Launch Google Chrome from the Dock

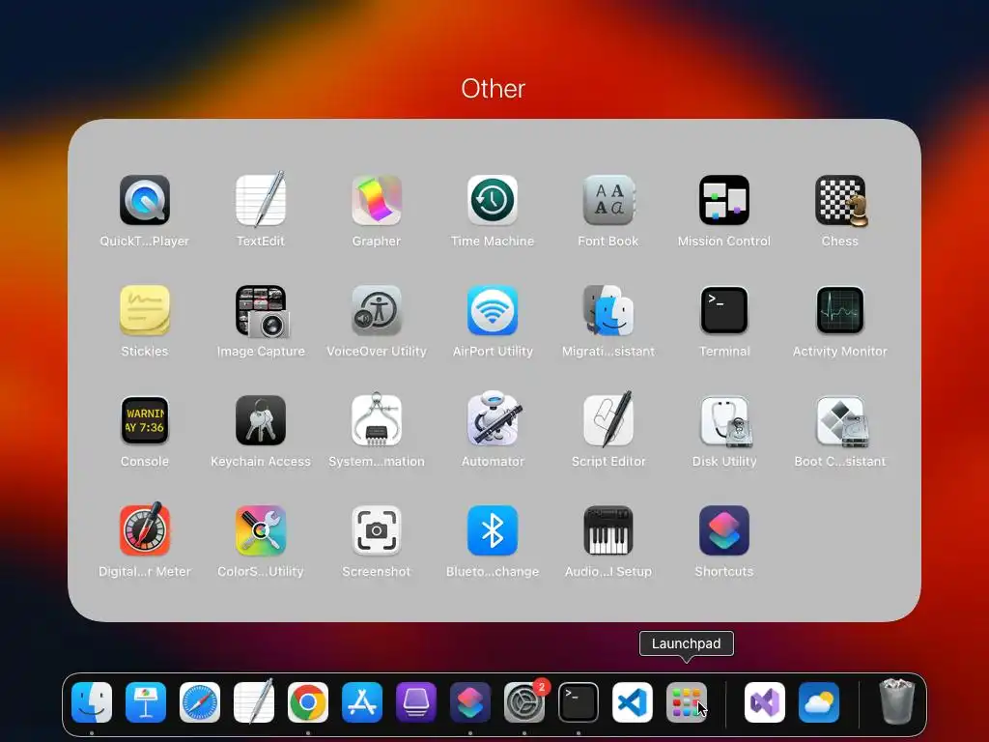308,702
